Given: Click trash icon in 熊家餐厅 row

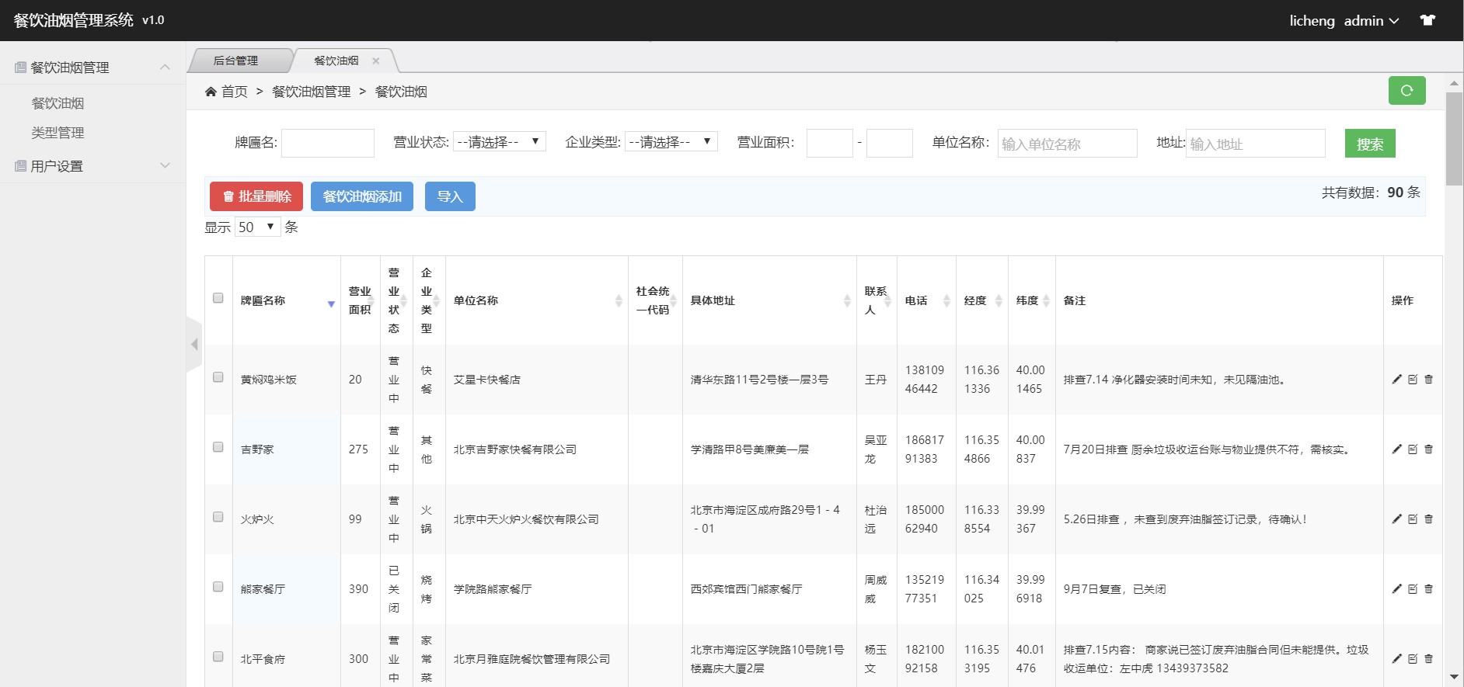Looking at the screenshot, I should 1428,589.
